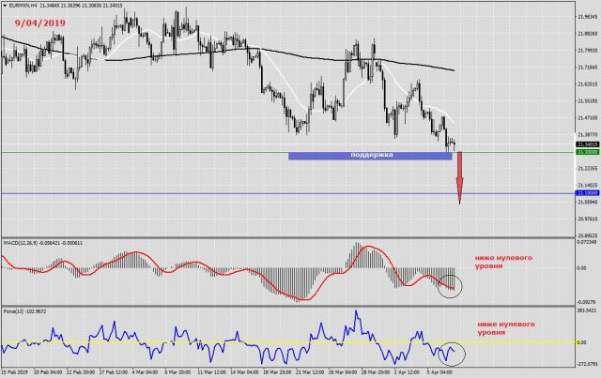Click the red downward forecast arrow
The width and height of the screenshot is (601, 378).
[459, 175]
